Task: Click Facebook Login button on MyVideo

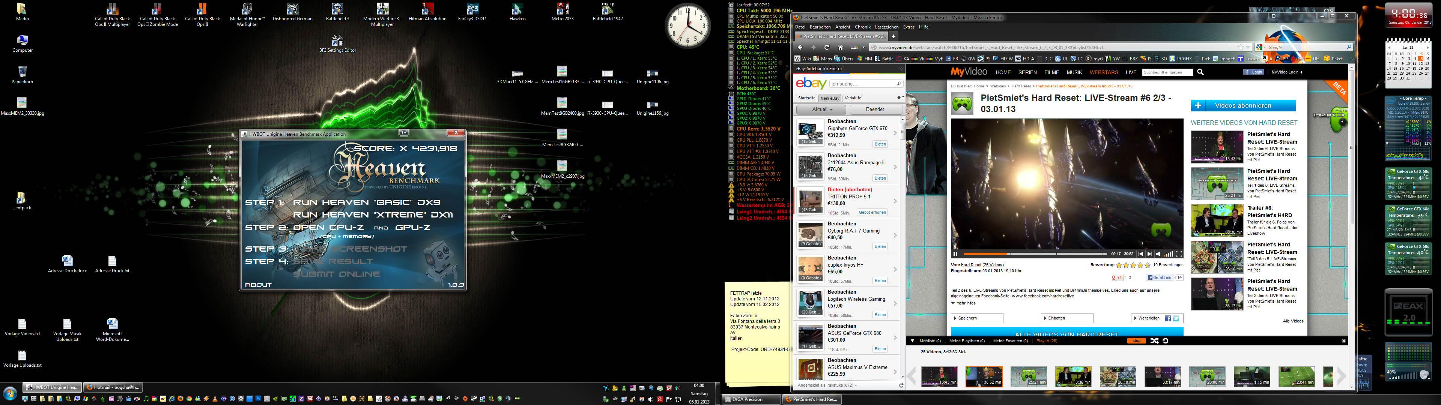Action: [x=1253, y=72]
